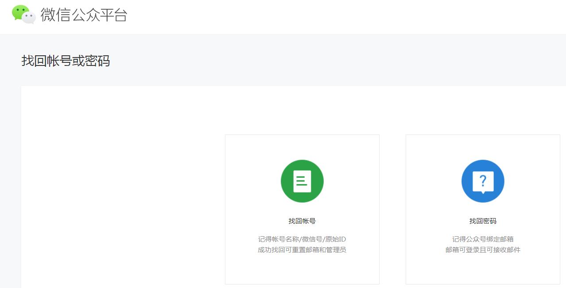Click the top navigation bar area
This screenshot has height=288, width=566.
click(x=283, y=16)
